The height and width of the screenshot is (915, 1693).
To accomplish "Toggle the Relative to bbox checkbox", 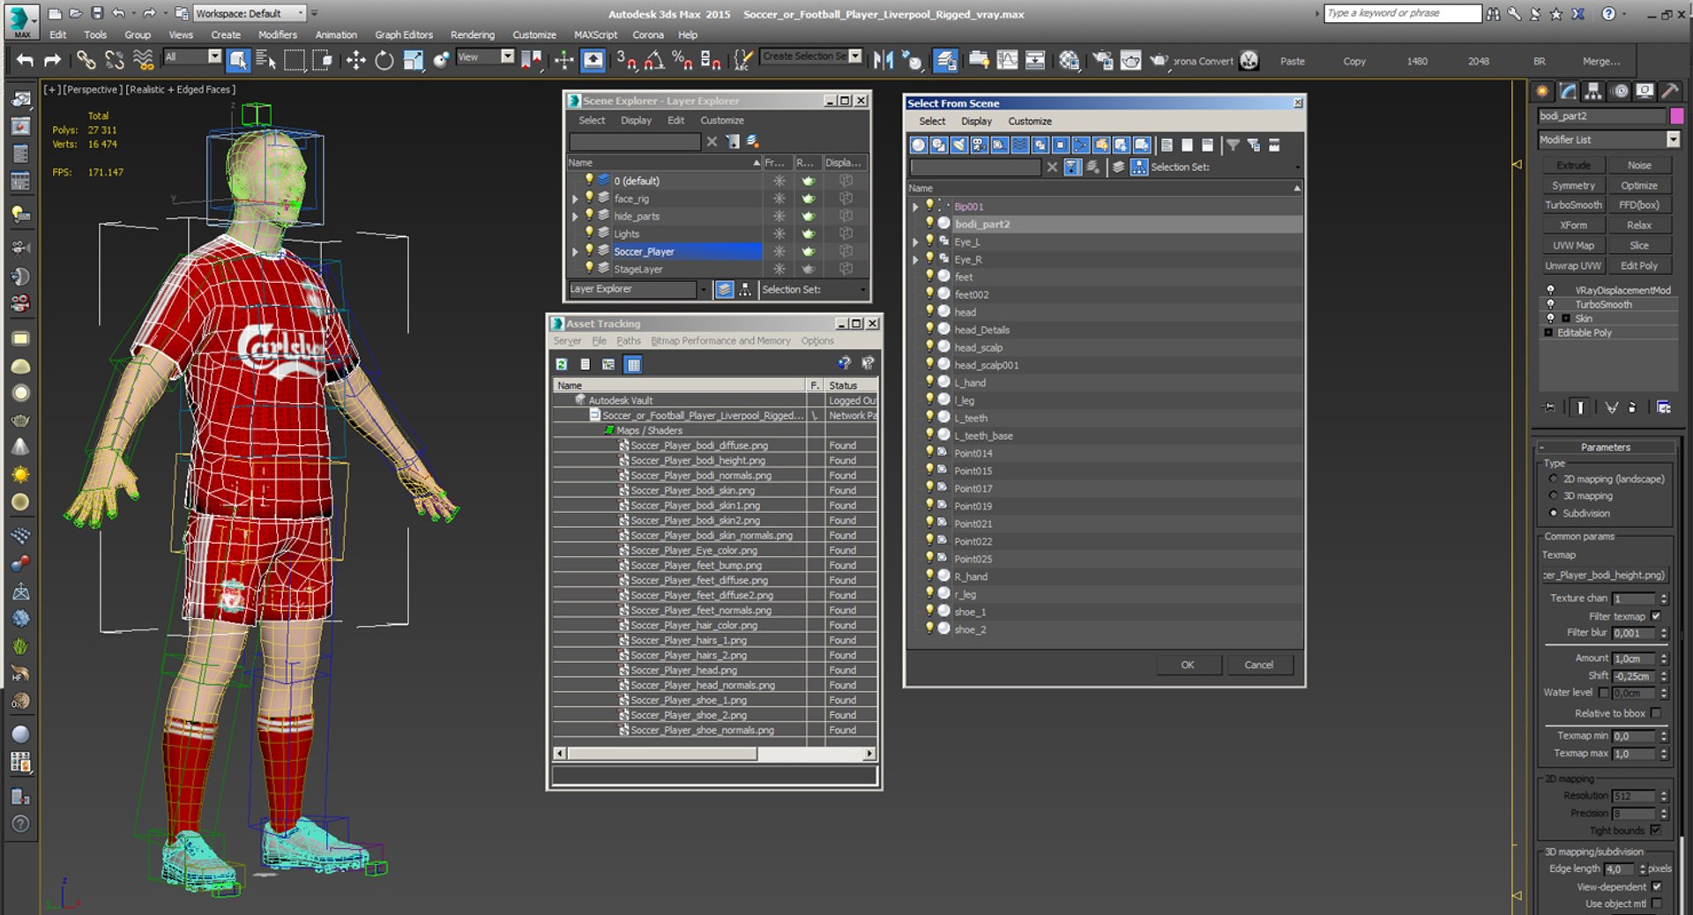I will [x=1655, y=713].
